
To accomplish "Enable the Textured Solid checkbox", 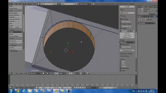I will tap(120, 44).
